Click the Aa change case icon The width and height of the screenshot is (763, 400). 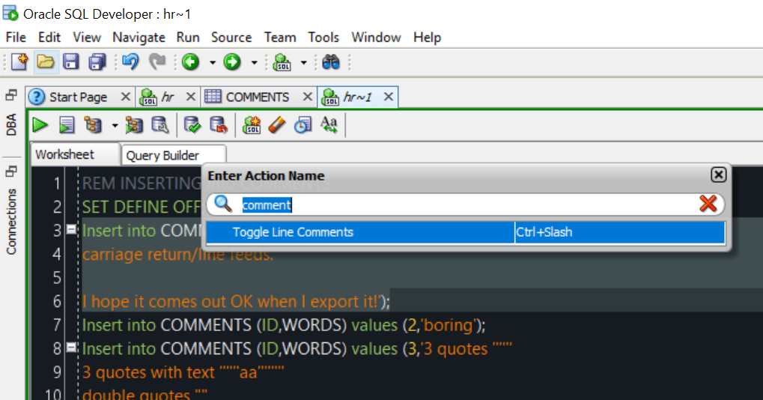tap(329, 125)
